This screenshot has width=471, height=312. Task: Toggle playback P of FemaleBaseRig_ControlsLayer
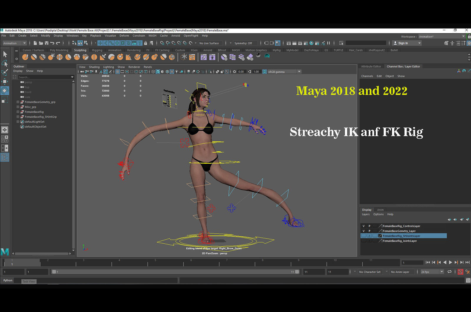369,226
